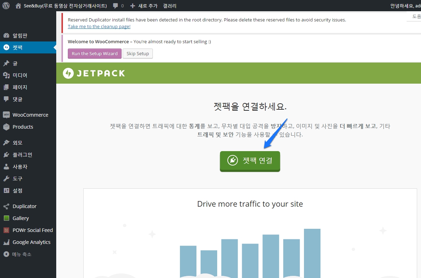Click the 갤러리 admin bar item
The height and width of the screenshot is (278, 421).
170,6
